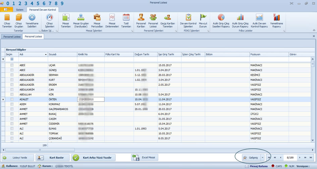
Task: Click Pozisyon column header
Action: pos(269,54)
